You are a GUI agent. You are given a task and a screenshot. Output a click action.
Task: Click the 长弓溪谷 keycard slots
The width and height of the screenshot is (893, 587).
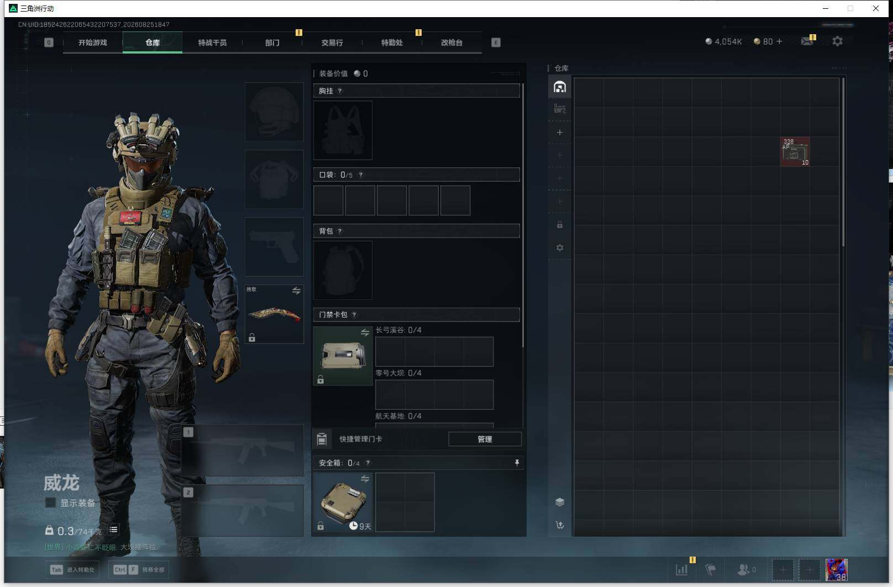pos(434,352)
